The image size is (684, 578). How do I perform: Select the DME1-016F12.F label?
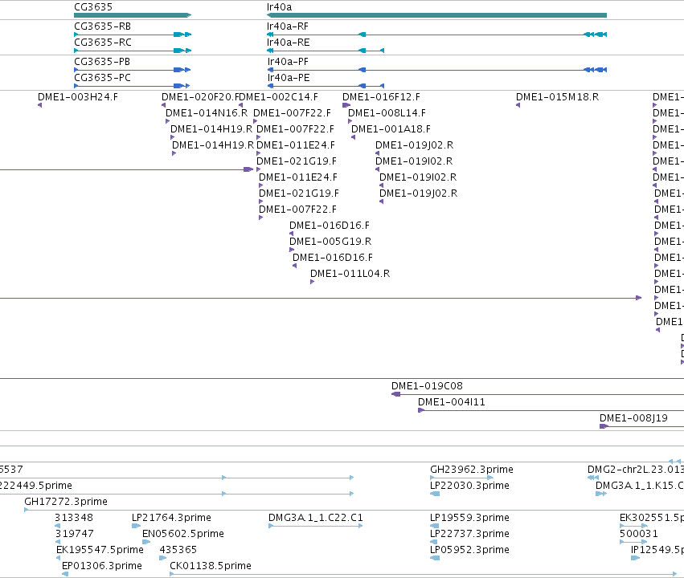coord(381,96)
